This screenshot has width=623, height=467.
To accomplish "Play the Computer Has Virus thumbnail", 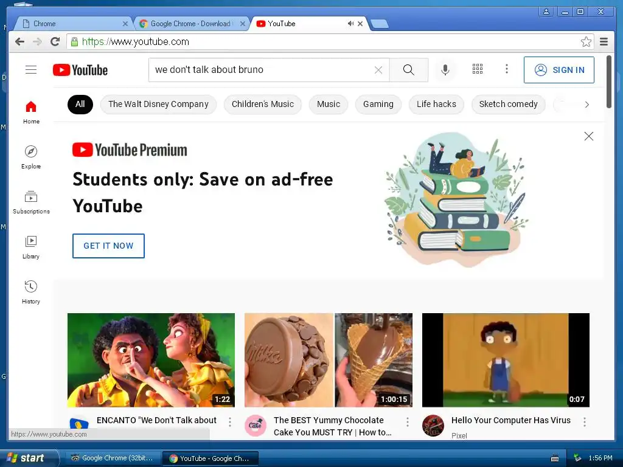I will click(506, 360).
